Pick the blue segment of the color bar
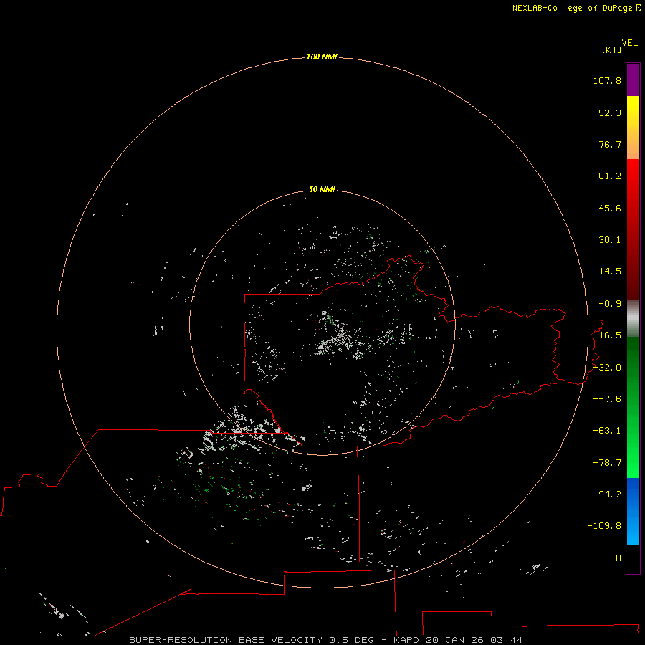 (633, 511)
